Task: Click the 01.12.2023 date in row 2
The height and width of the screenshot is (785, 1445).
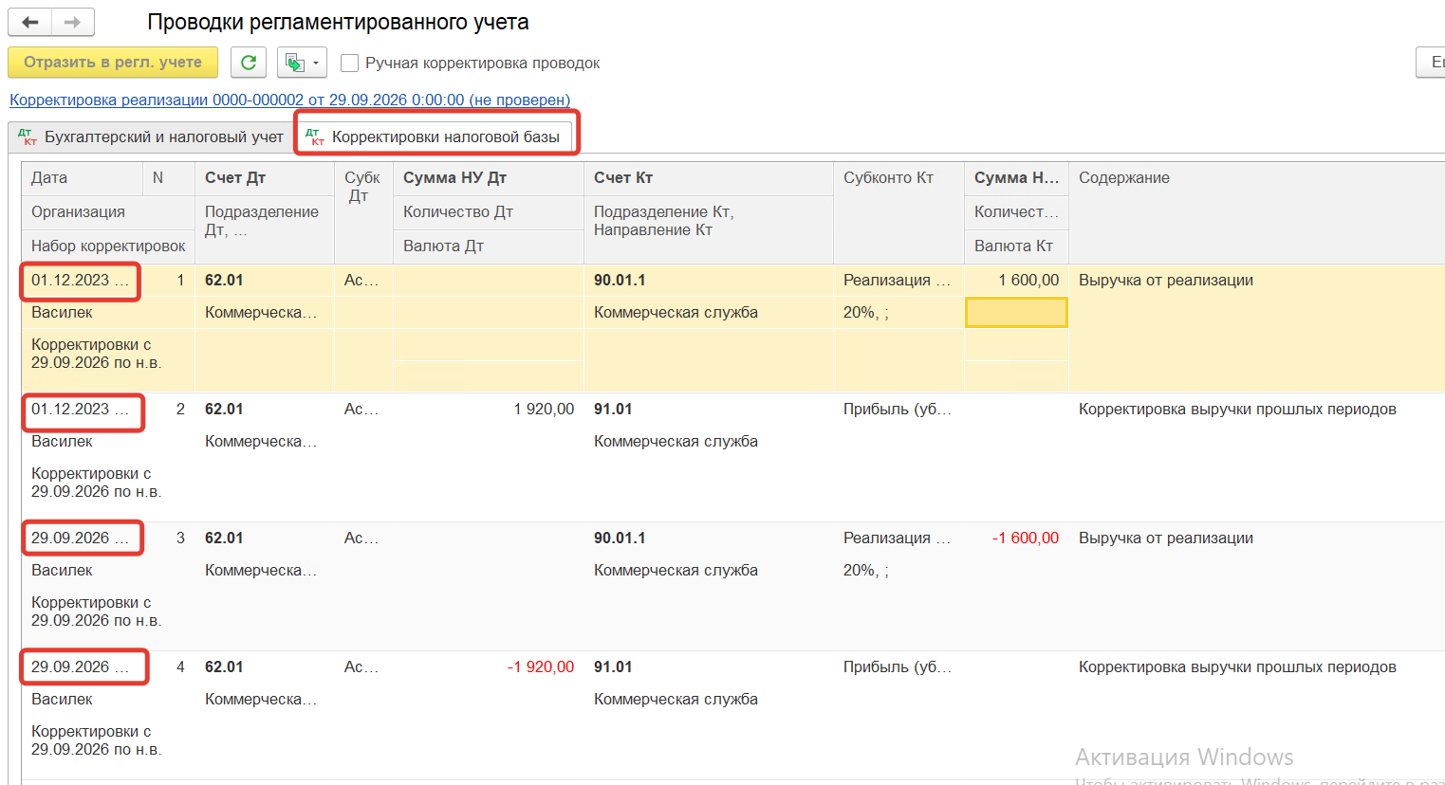Action: point(81,409)
